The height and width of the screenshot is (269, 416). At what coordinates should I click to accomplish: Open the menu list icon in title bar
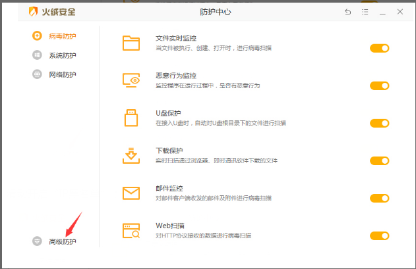click(x=365, y=12)
